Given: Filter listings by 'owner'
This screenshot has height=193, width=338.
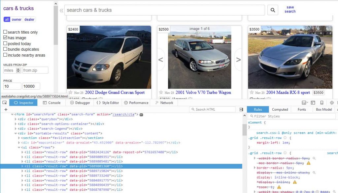Looking at the screenshot, I should pos(17,19).
